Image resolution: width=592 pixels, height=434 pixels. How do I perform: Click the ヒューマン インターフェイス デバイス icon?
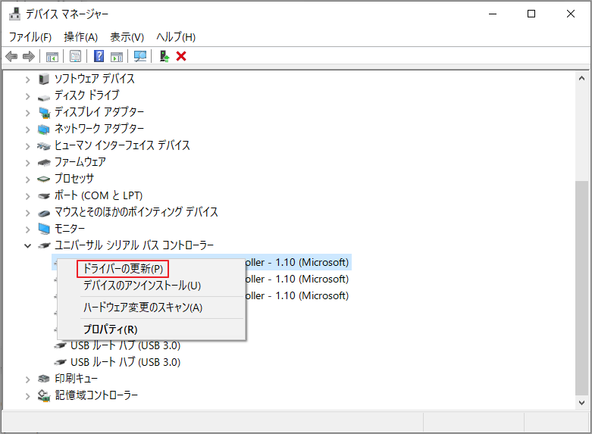[44, 146]
